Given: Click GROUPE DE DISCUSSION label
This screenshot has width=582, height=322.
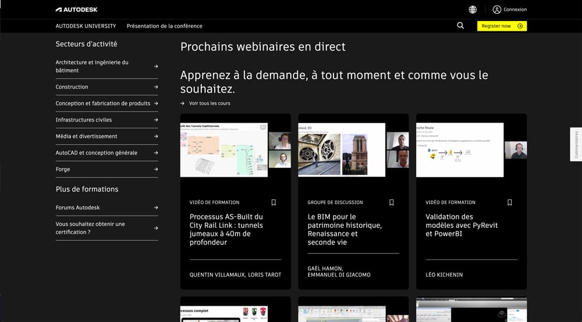Looking at the screenshot, I should (335, 202).
